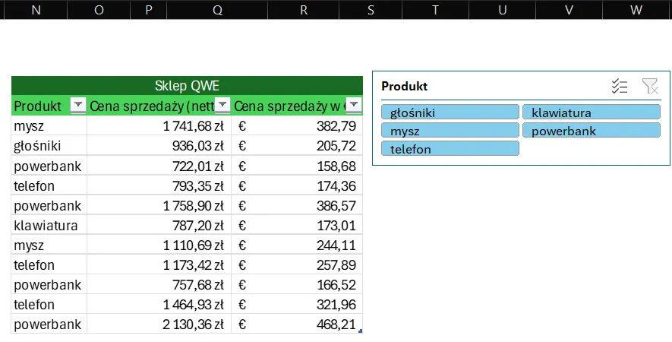Click the Sklep QWE title cell

(x=187, y=85)
